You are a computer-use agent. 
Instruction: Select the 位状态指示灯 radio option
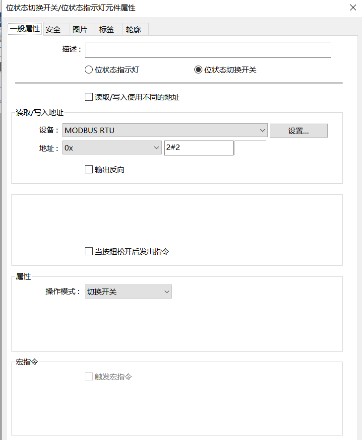pos(89,70)
